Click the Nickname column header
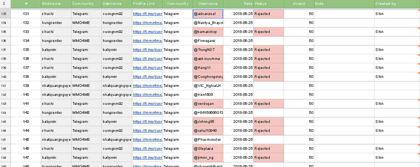 point(56,4)
